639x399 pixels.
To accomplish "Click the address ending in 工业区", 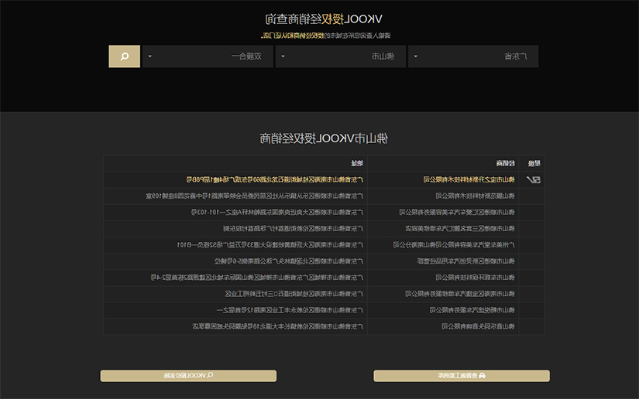I will coord(294,294).
